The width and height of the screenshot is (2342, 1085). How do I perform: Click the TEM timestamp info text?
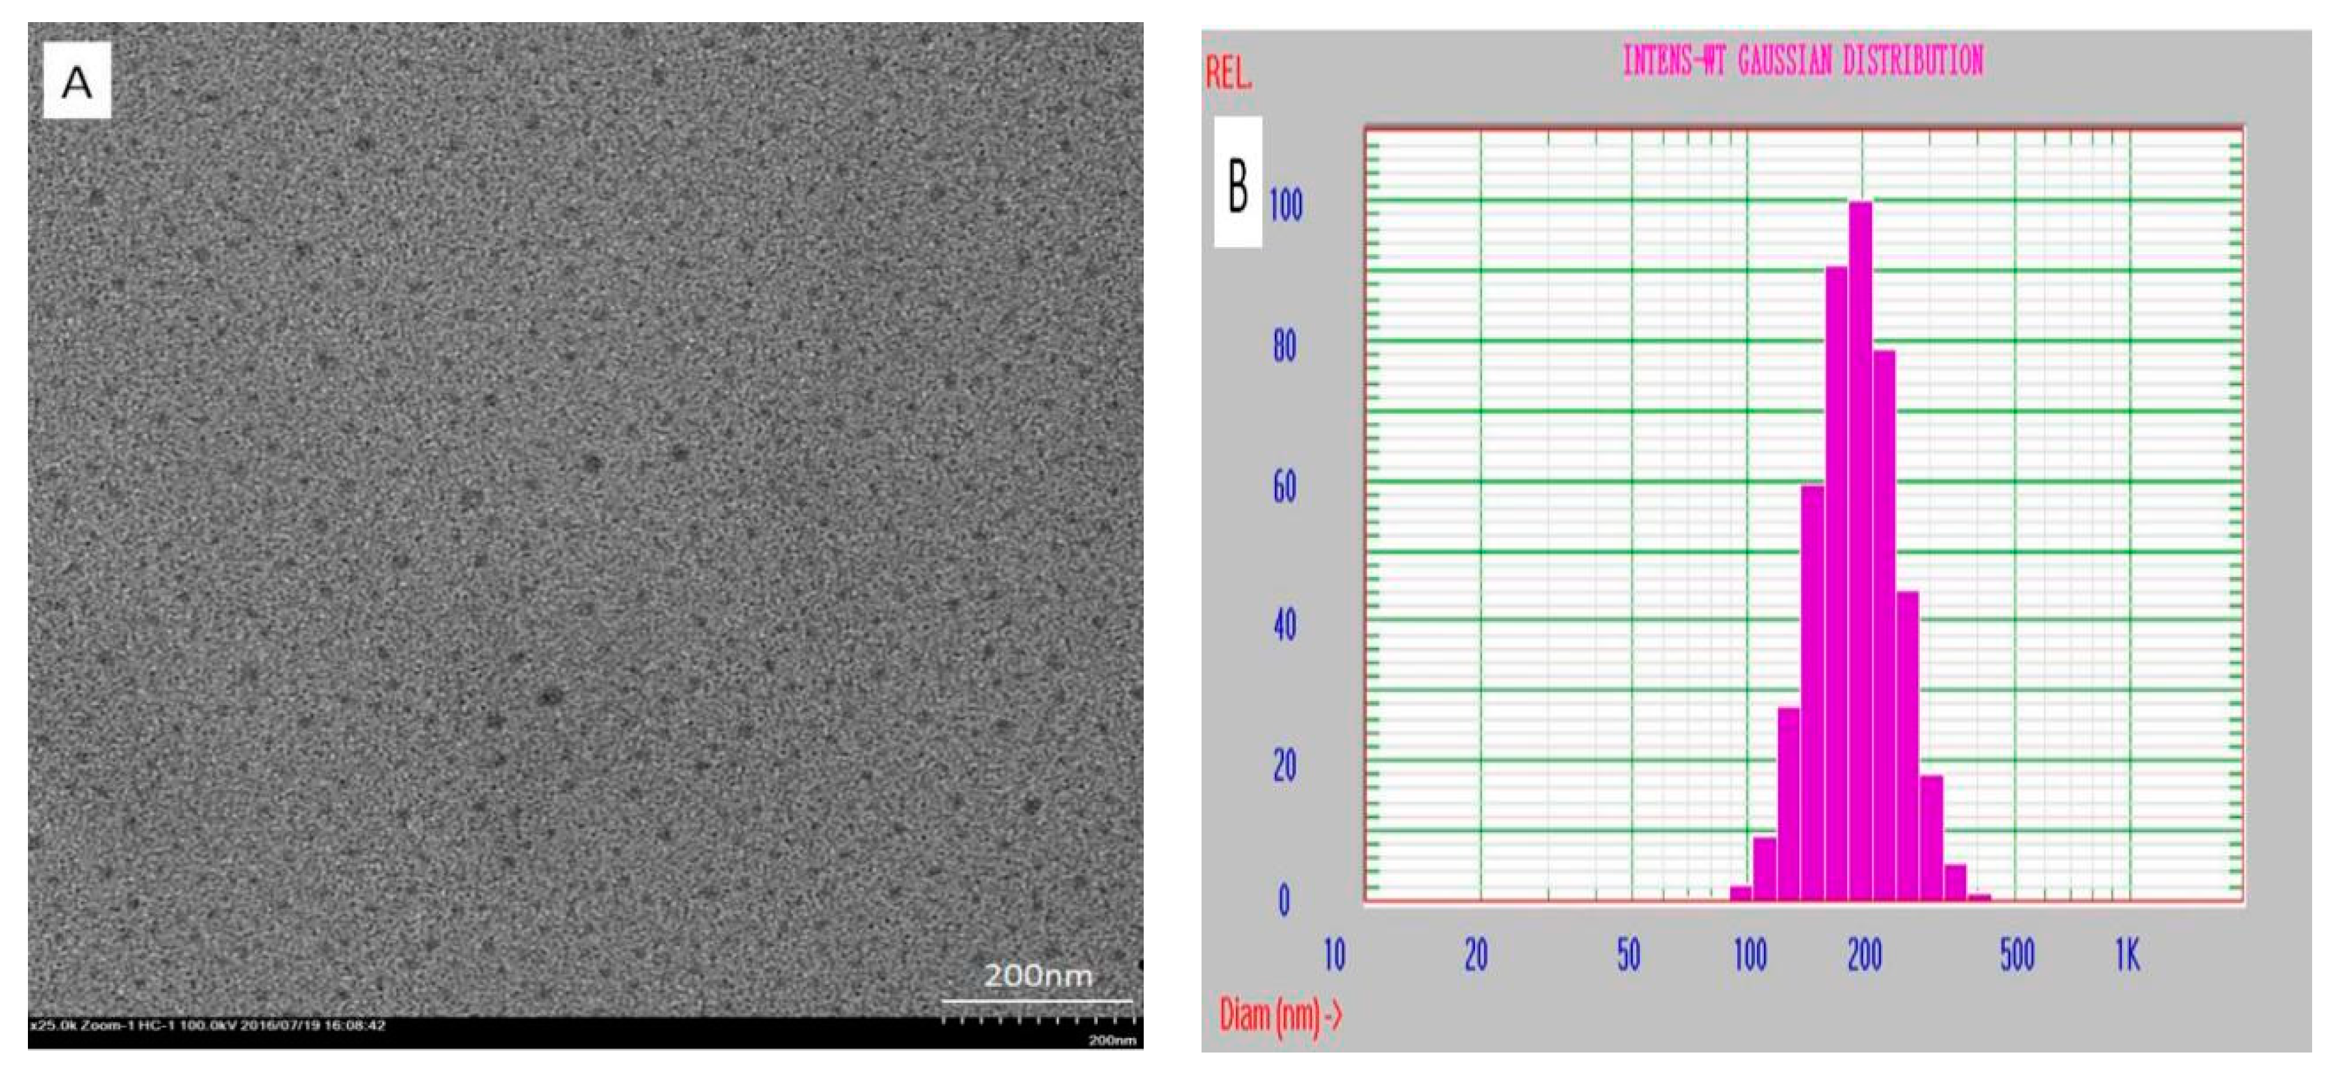coord(207,1025)
